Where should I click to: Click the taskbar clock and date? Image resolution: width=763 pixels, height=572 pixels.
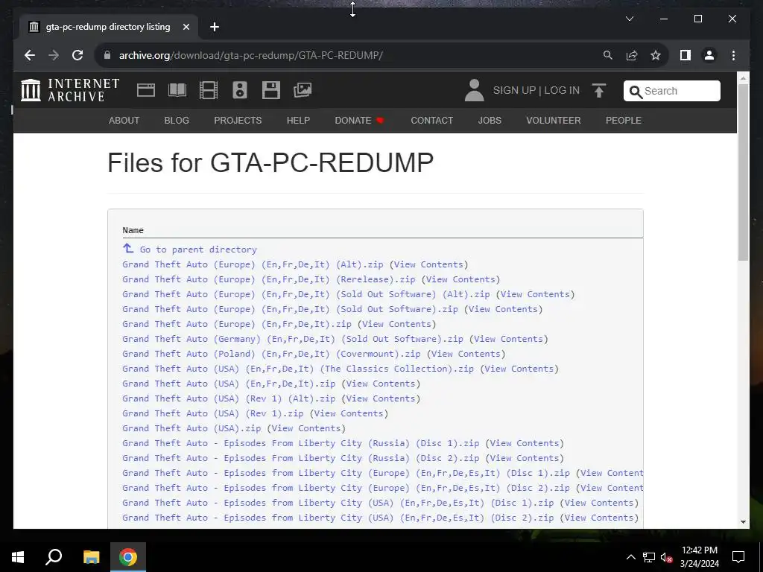(x=699, y=557)
